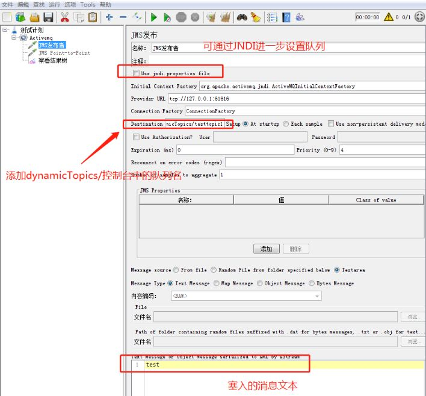Image resolution: width=426 pixels, height=396 pixels.
Task: Choose Bytes Message type radio
Action: (x=312, y=283)
